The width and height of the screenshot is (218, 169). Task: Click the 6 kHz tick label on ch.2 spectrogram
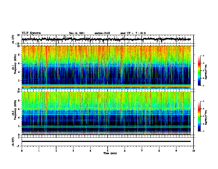point(19,109)
